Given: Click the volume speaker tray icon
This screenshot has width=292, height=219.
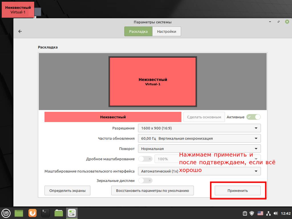Looking at the screenshot, I should (275, 213).
